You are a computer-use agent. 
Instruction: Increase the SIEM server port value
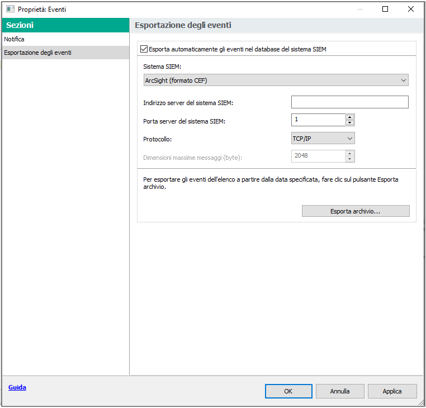pyautogui.click(x=349, y=117)
